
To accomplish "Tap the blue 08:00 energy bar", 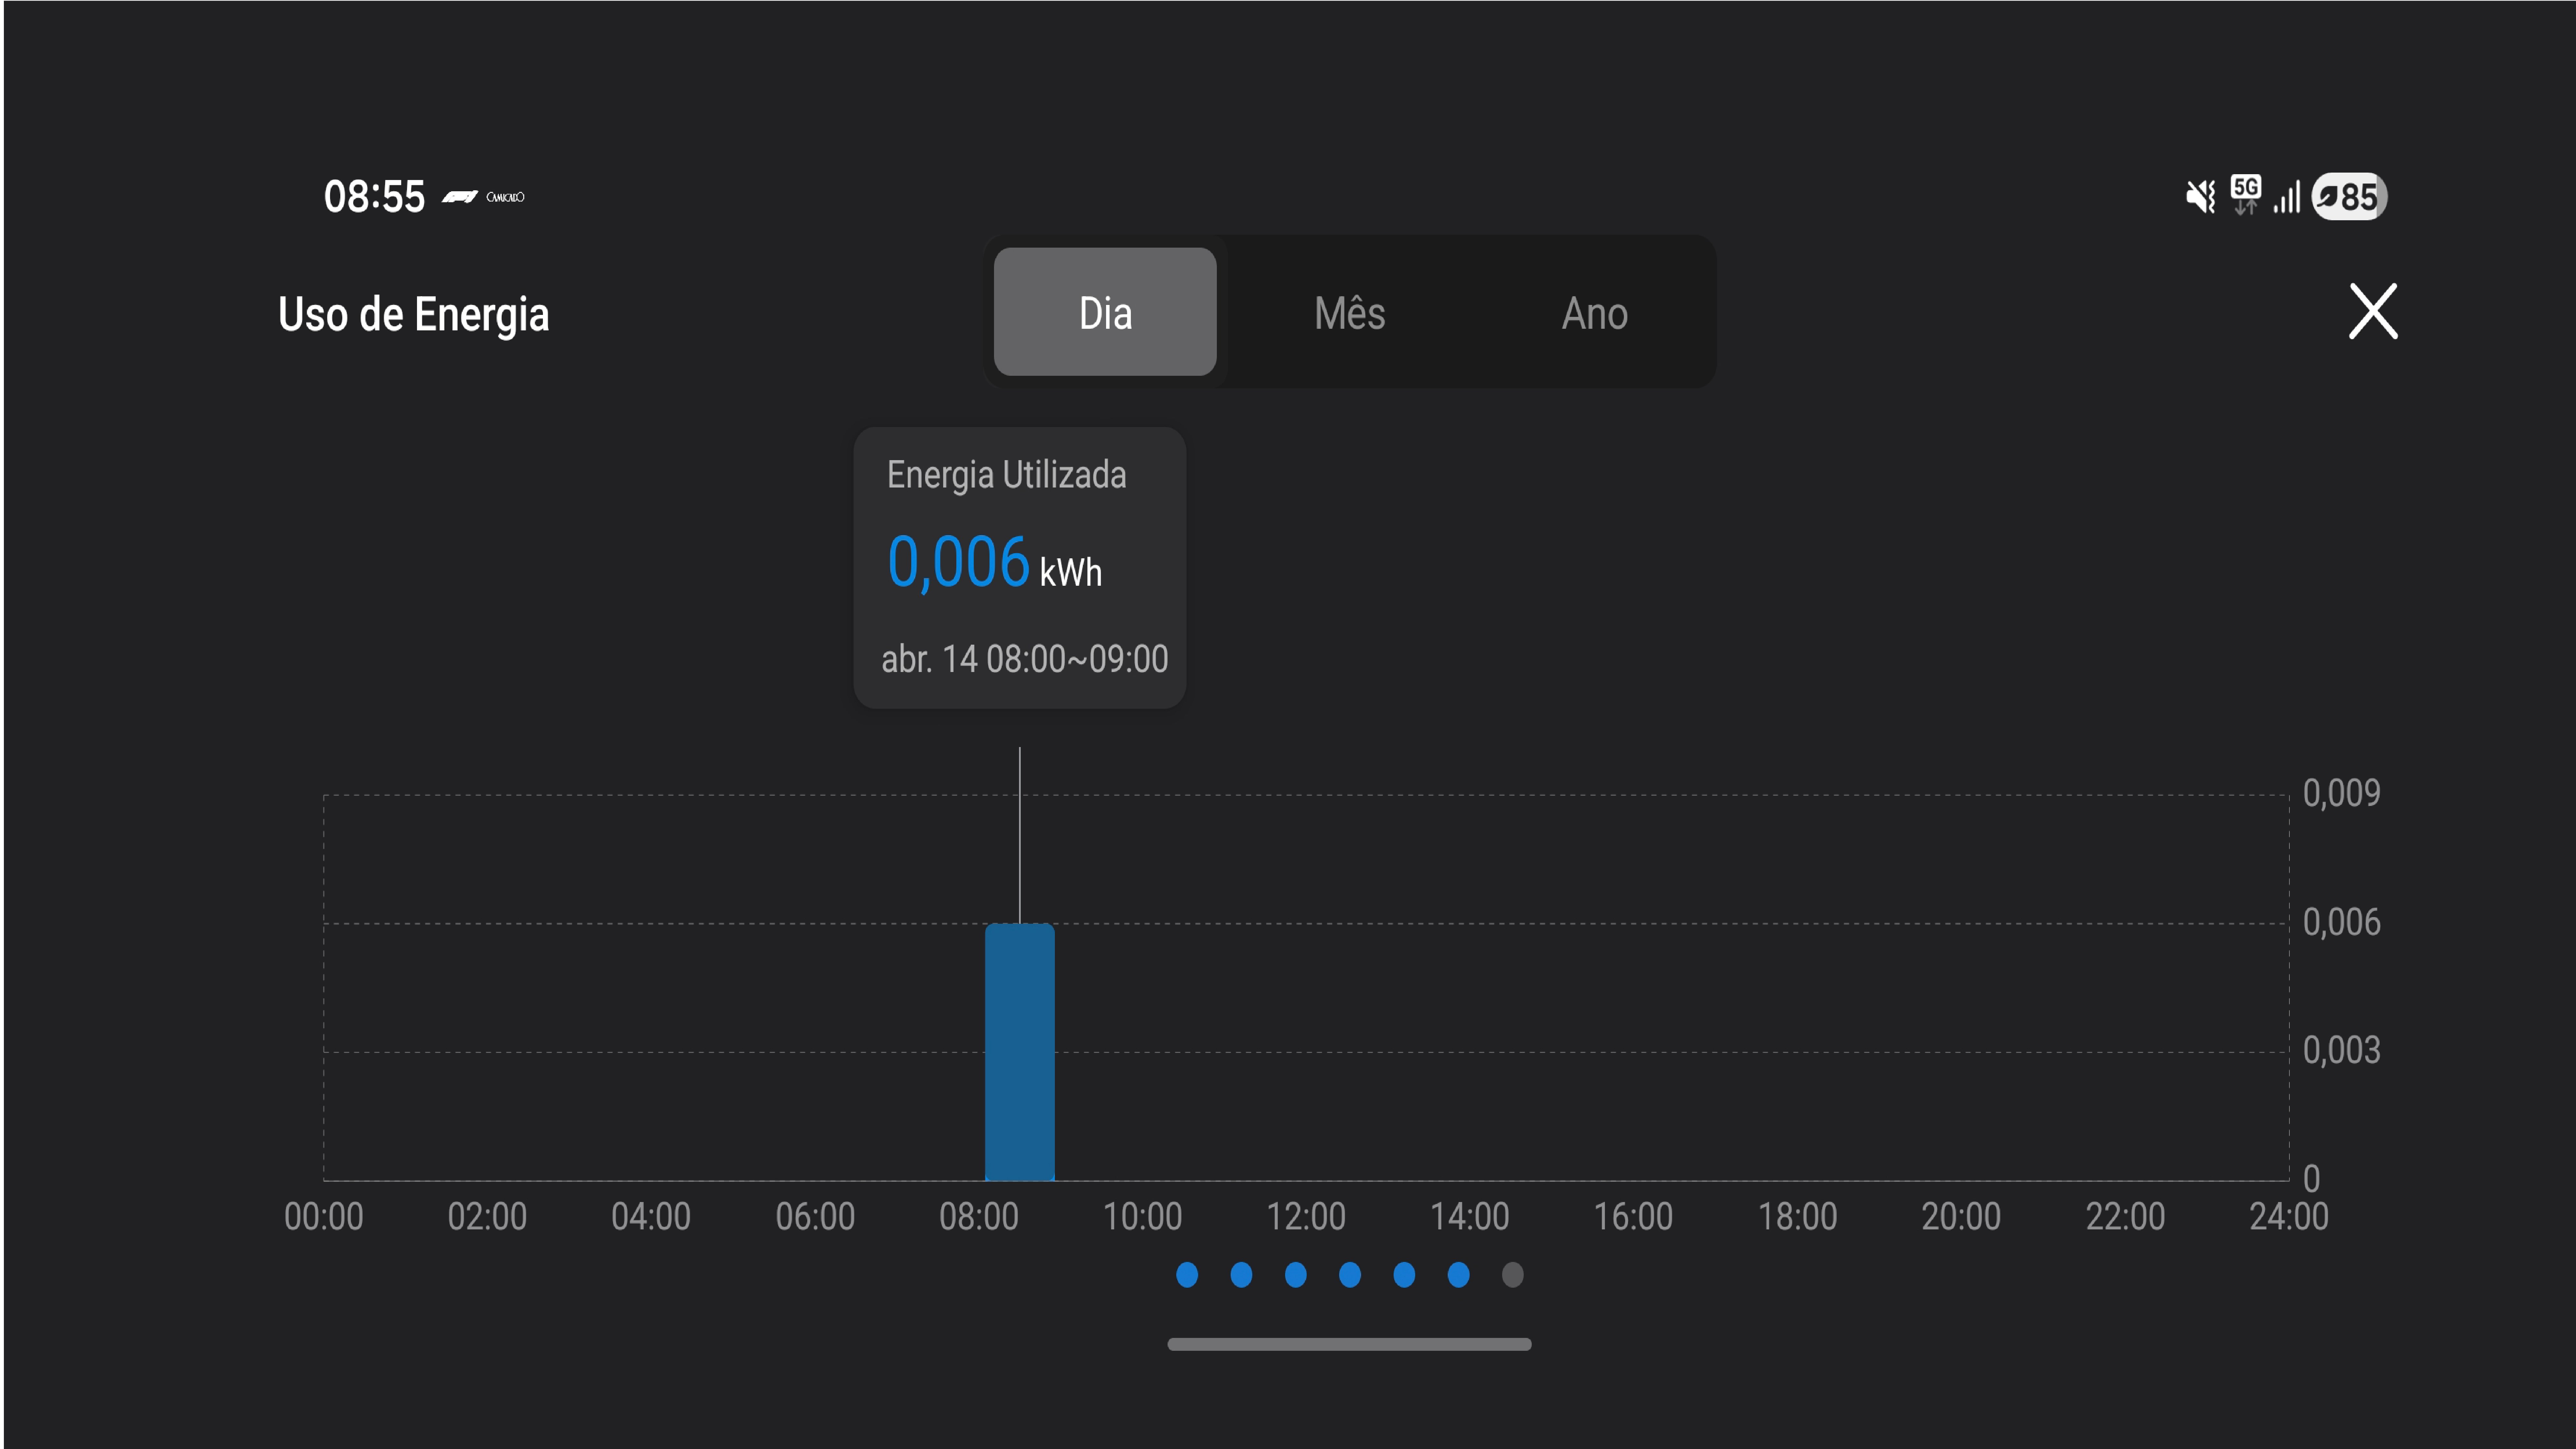I will [x=1020, y=1052].
